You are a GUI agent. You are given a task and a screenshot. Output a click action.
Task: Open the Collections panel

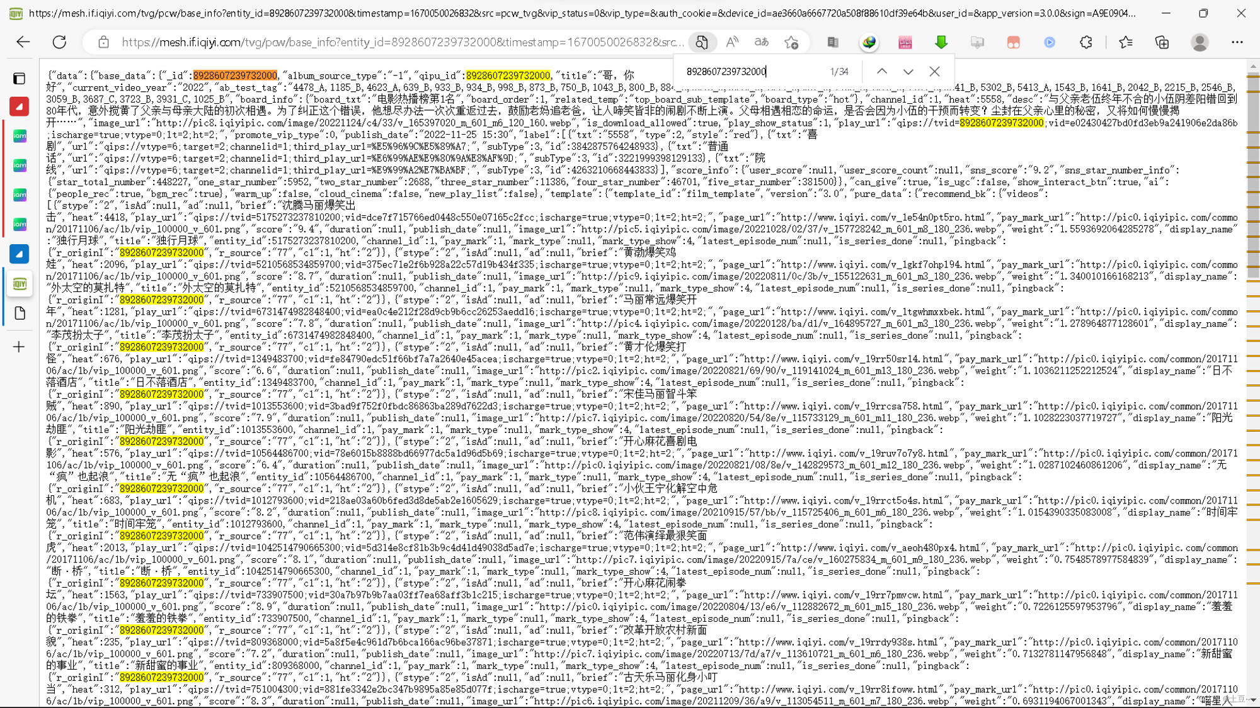click(x=1162, y=42)
